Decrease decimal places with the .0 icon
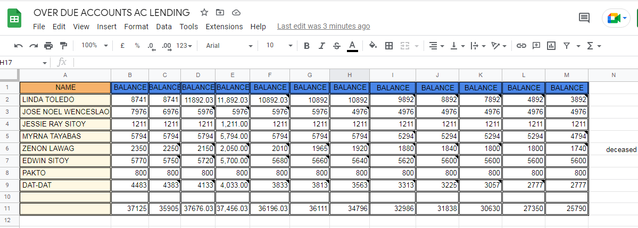Viewport: 638px width, 228px height. [151, 46]
